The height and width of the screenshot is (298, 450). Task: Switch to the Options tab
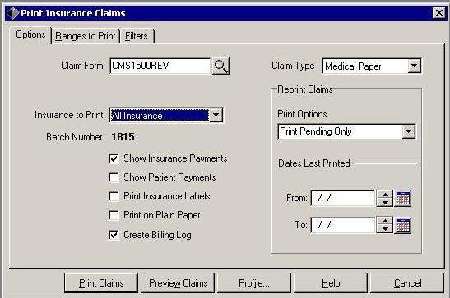(x=30, y=35)
